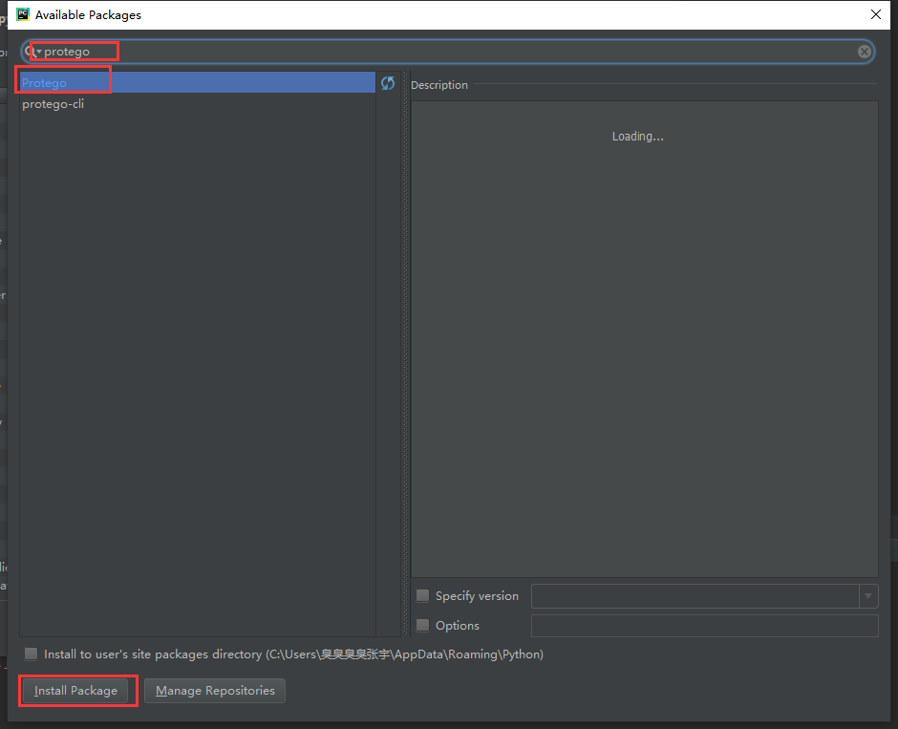Select the protego-cli package
Screen dimensions: 898x729
tap(198, 103)
